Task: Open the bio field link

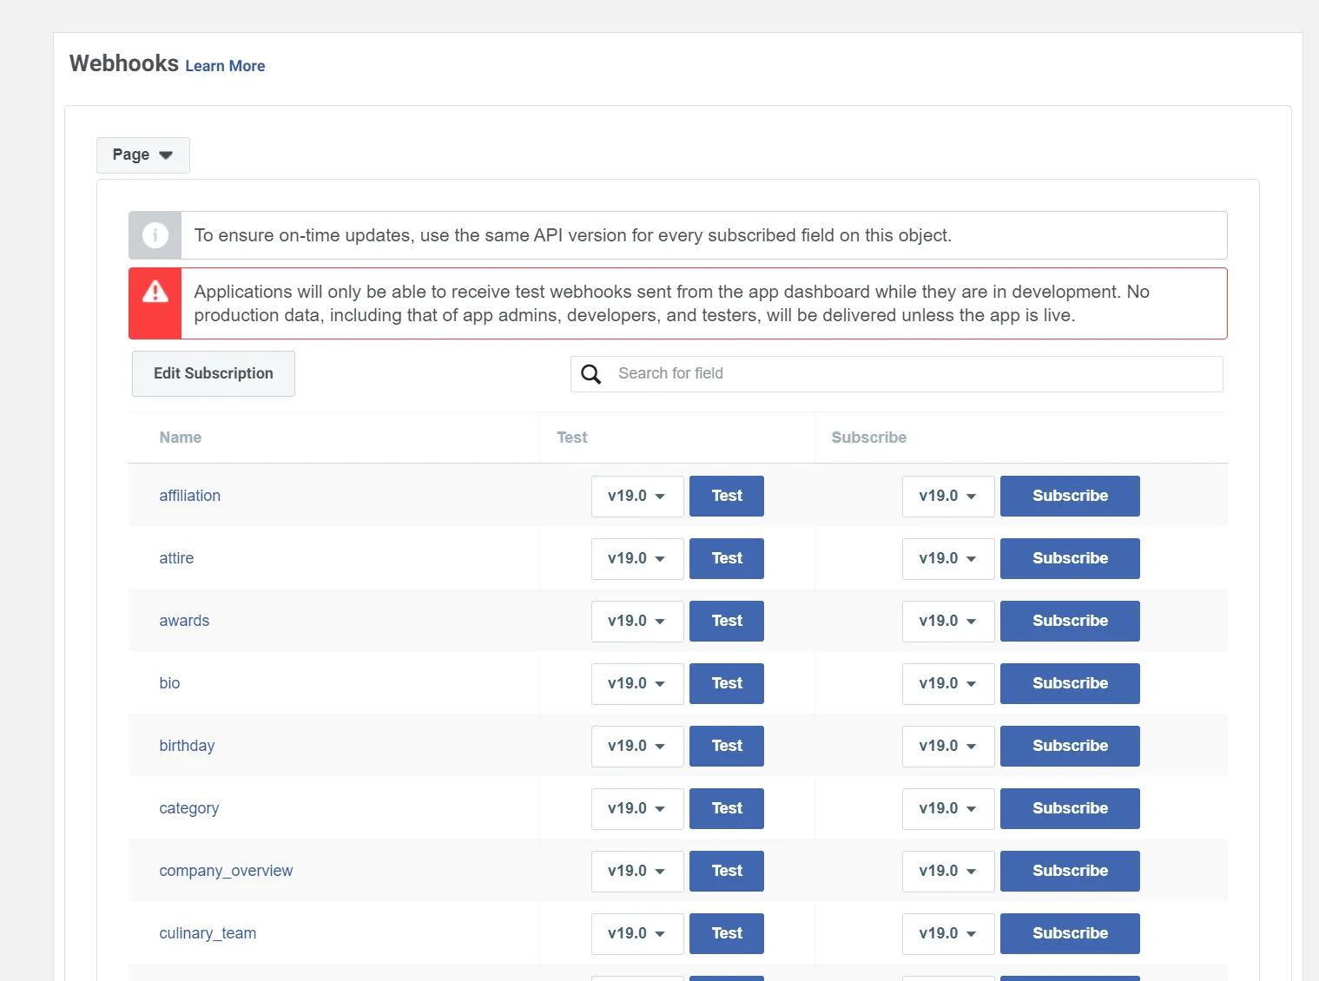Action: (x=169, y=683)
